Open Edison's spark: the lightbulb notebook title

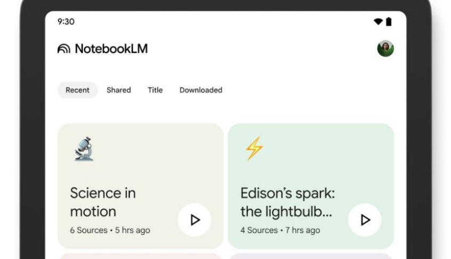click(x=288, y=202)
